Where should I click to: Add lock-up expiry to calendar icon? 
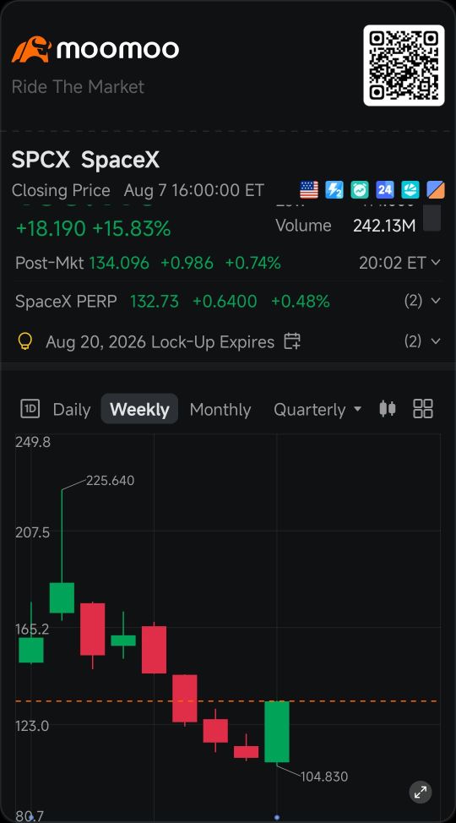[292, 341]
